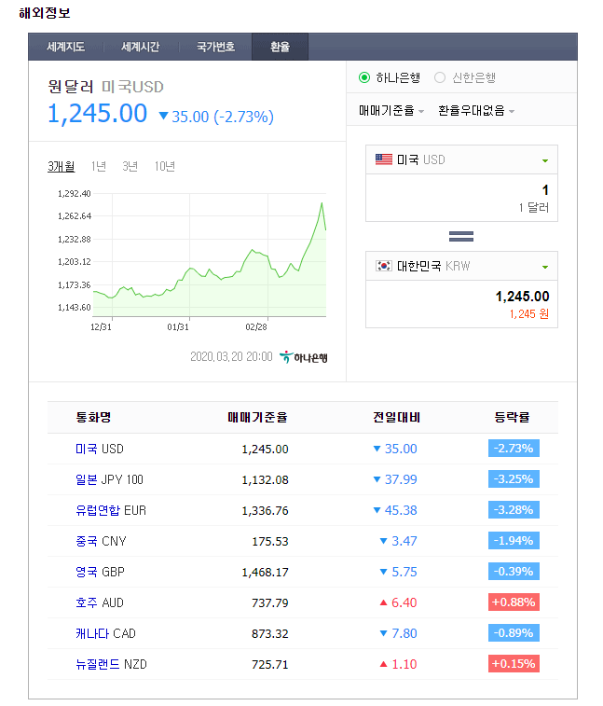Open the 환율우대없음 dropdown
Viewport: 603px width, 706px height.
pos(476,110)
